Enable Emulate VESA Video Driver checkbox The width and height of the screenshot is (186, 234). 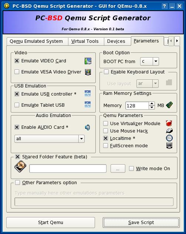(x=17, y=72)
